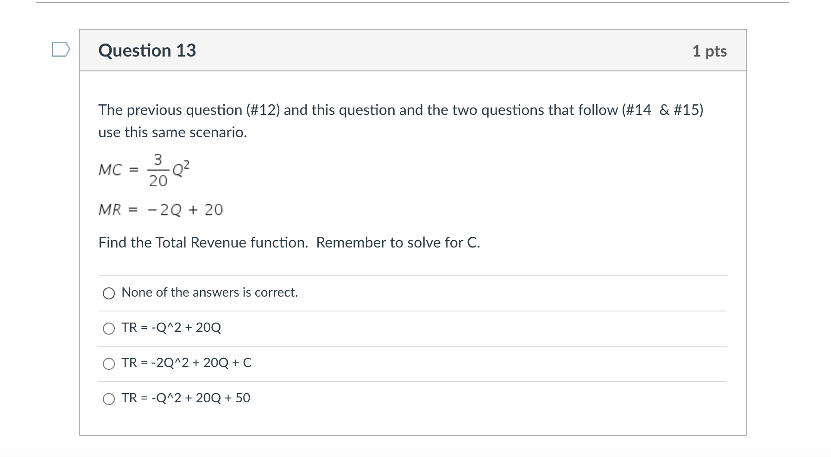
Task: Click 'Remember to solve for C.' text
Action: coord(398,242)
